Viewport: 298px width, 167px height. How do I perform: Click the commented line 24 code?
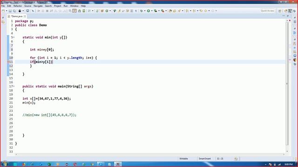[49, 115]
